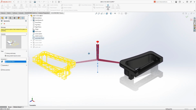Image resolution: width=196 pixels, height=110 pixels.
Task: Switch to the Evaluate tab
Action: coord(21,13)
